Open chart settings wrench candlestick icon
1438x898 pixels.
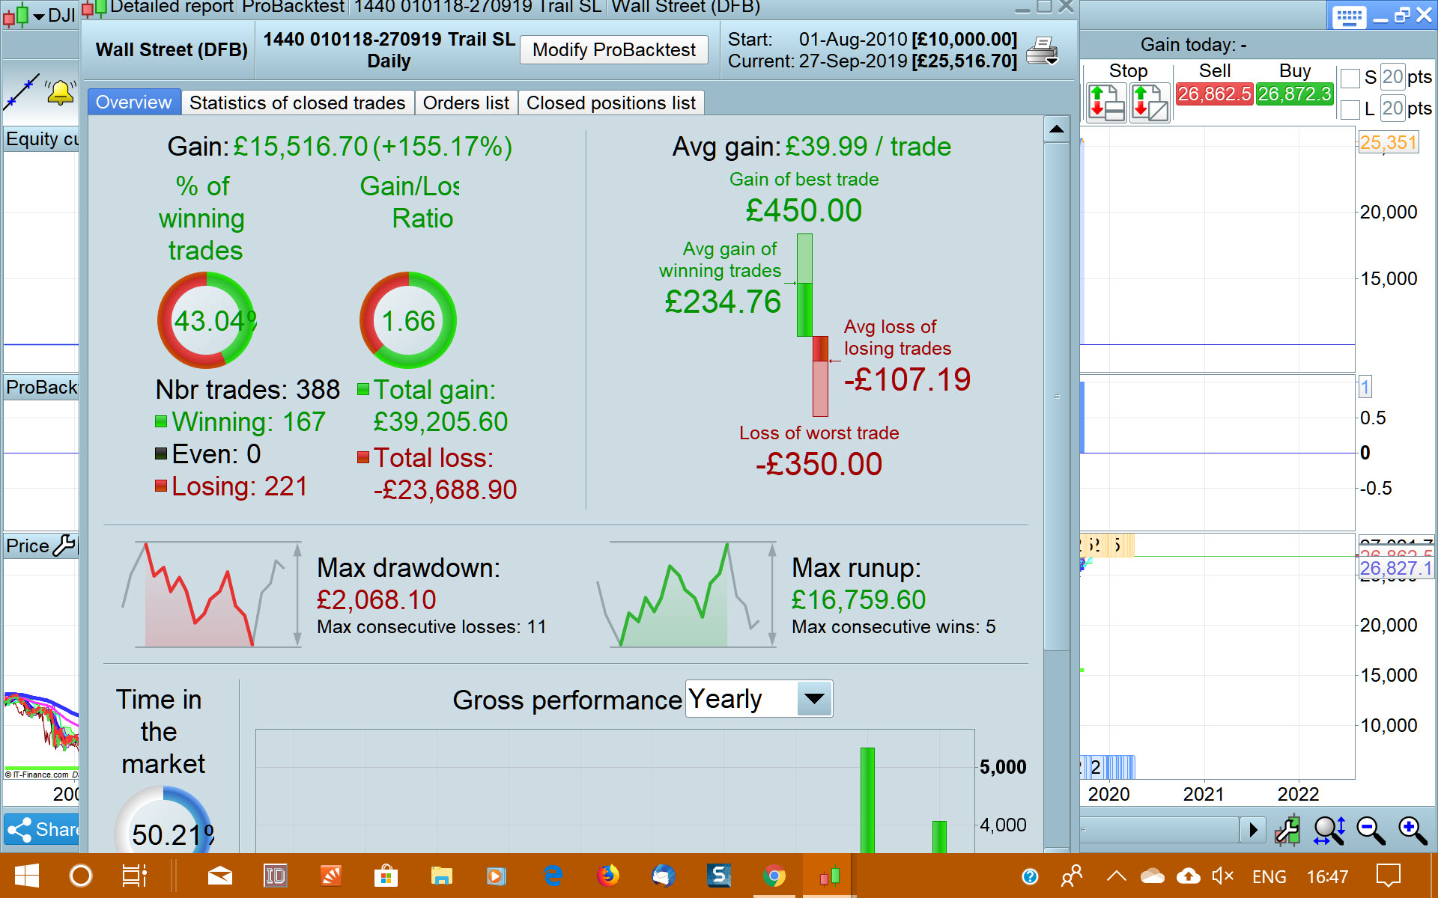click(x=1287, y=830)
